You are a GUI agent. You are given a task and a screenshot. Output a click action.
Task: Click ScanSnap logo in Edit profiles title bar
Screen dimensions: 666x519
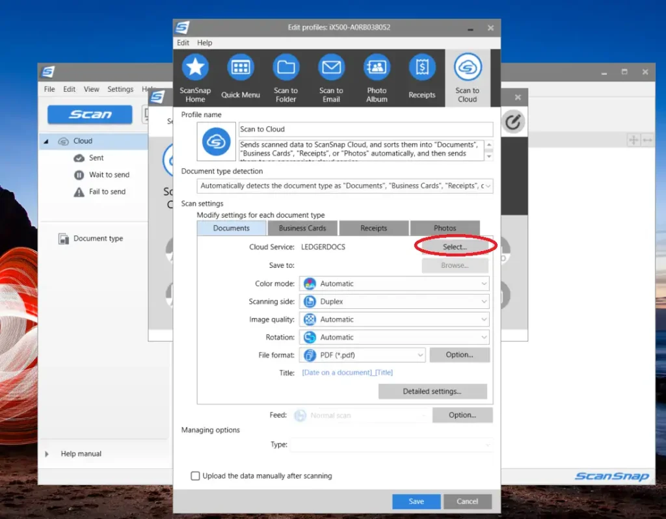[182, 27]
